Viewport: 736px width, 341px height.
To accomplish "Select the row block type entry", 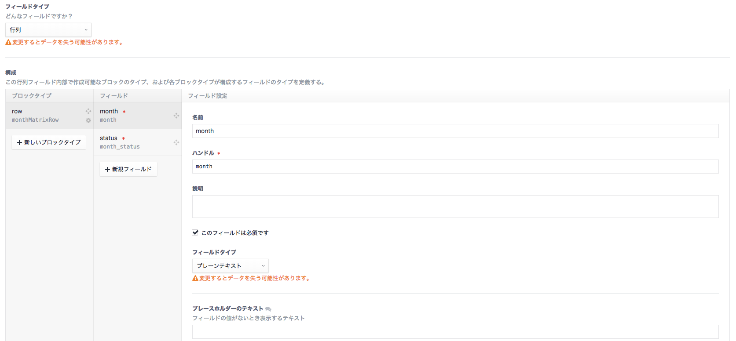I will point(49,116).
